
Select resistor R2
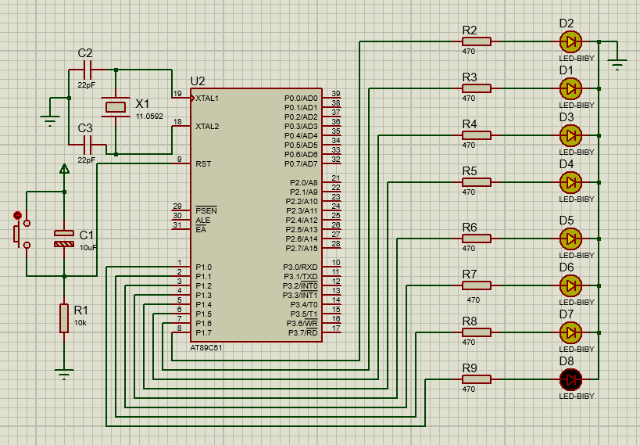pos(477,41)
